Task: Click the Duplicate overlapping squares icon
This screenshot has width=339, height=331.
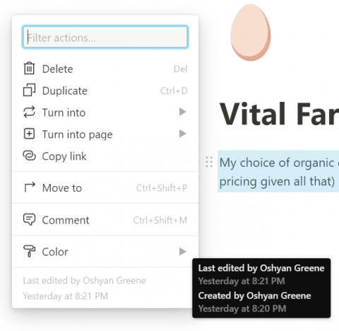Action: [29, 91]
